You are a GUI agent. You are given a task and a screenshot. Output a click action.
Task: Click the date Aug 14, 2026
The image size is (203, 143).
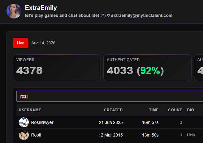(x=43, y=43)
